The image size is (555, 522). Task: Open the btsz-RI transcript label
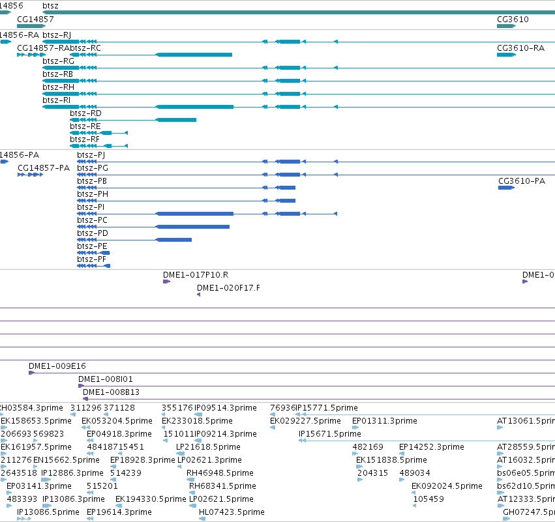click(x=56, y=100)
